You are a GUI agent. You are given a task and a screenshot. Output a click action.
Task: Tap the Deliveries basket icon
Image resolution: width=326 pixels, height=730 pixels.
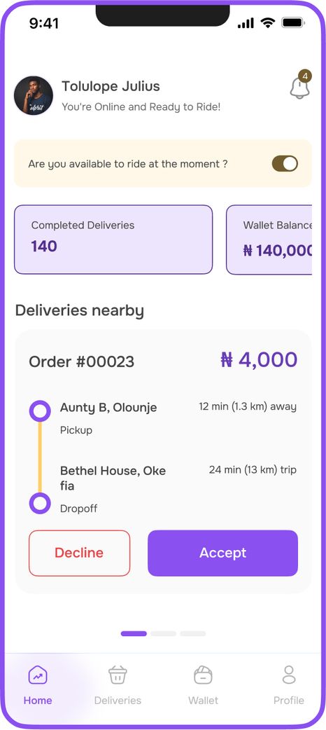[118, 675]
